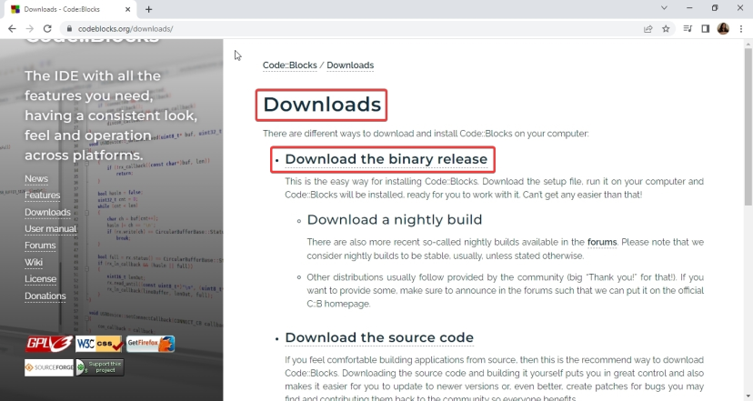753x401 pixels.
Task: Follow the forums link in nightly build text
Action: 602,242
